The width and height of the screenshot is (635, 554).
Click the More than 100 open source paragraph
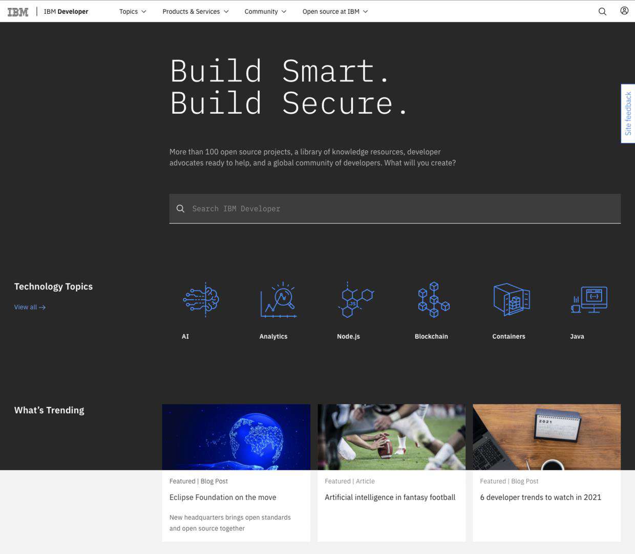tap(312, 157)
